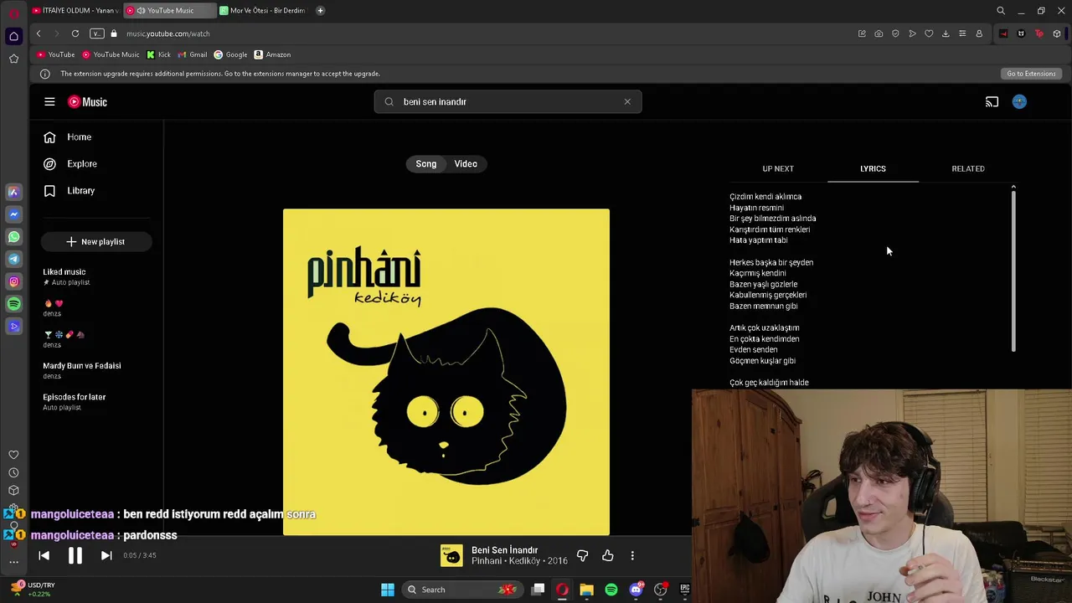Open Messenger in the Opera sidebar
1072x603 pixels.
[13, 214]
